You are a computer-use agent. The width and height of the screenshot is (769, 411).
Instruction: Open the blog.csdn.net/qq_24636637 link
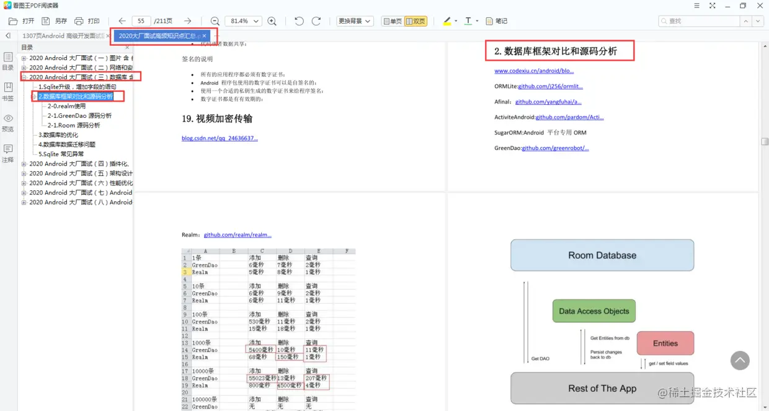tap(220, 138)
